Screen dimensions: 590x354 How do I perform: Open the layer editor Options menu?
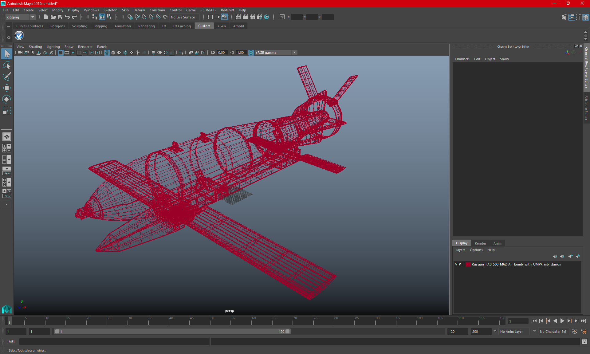(x=476, y=250)
